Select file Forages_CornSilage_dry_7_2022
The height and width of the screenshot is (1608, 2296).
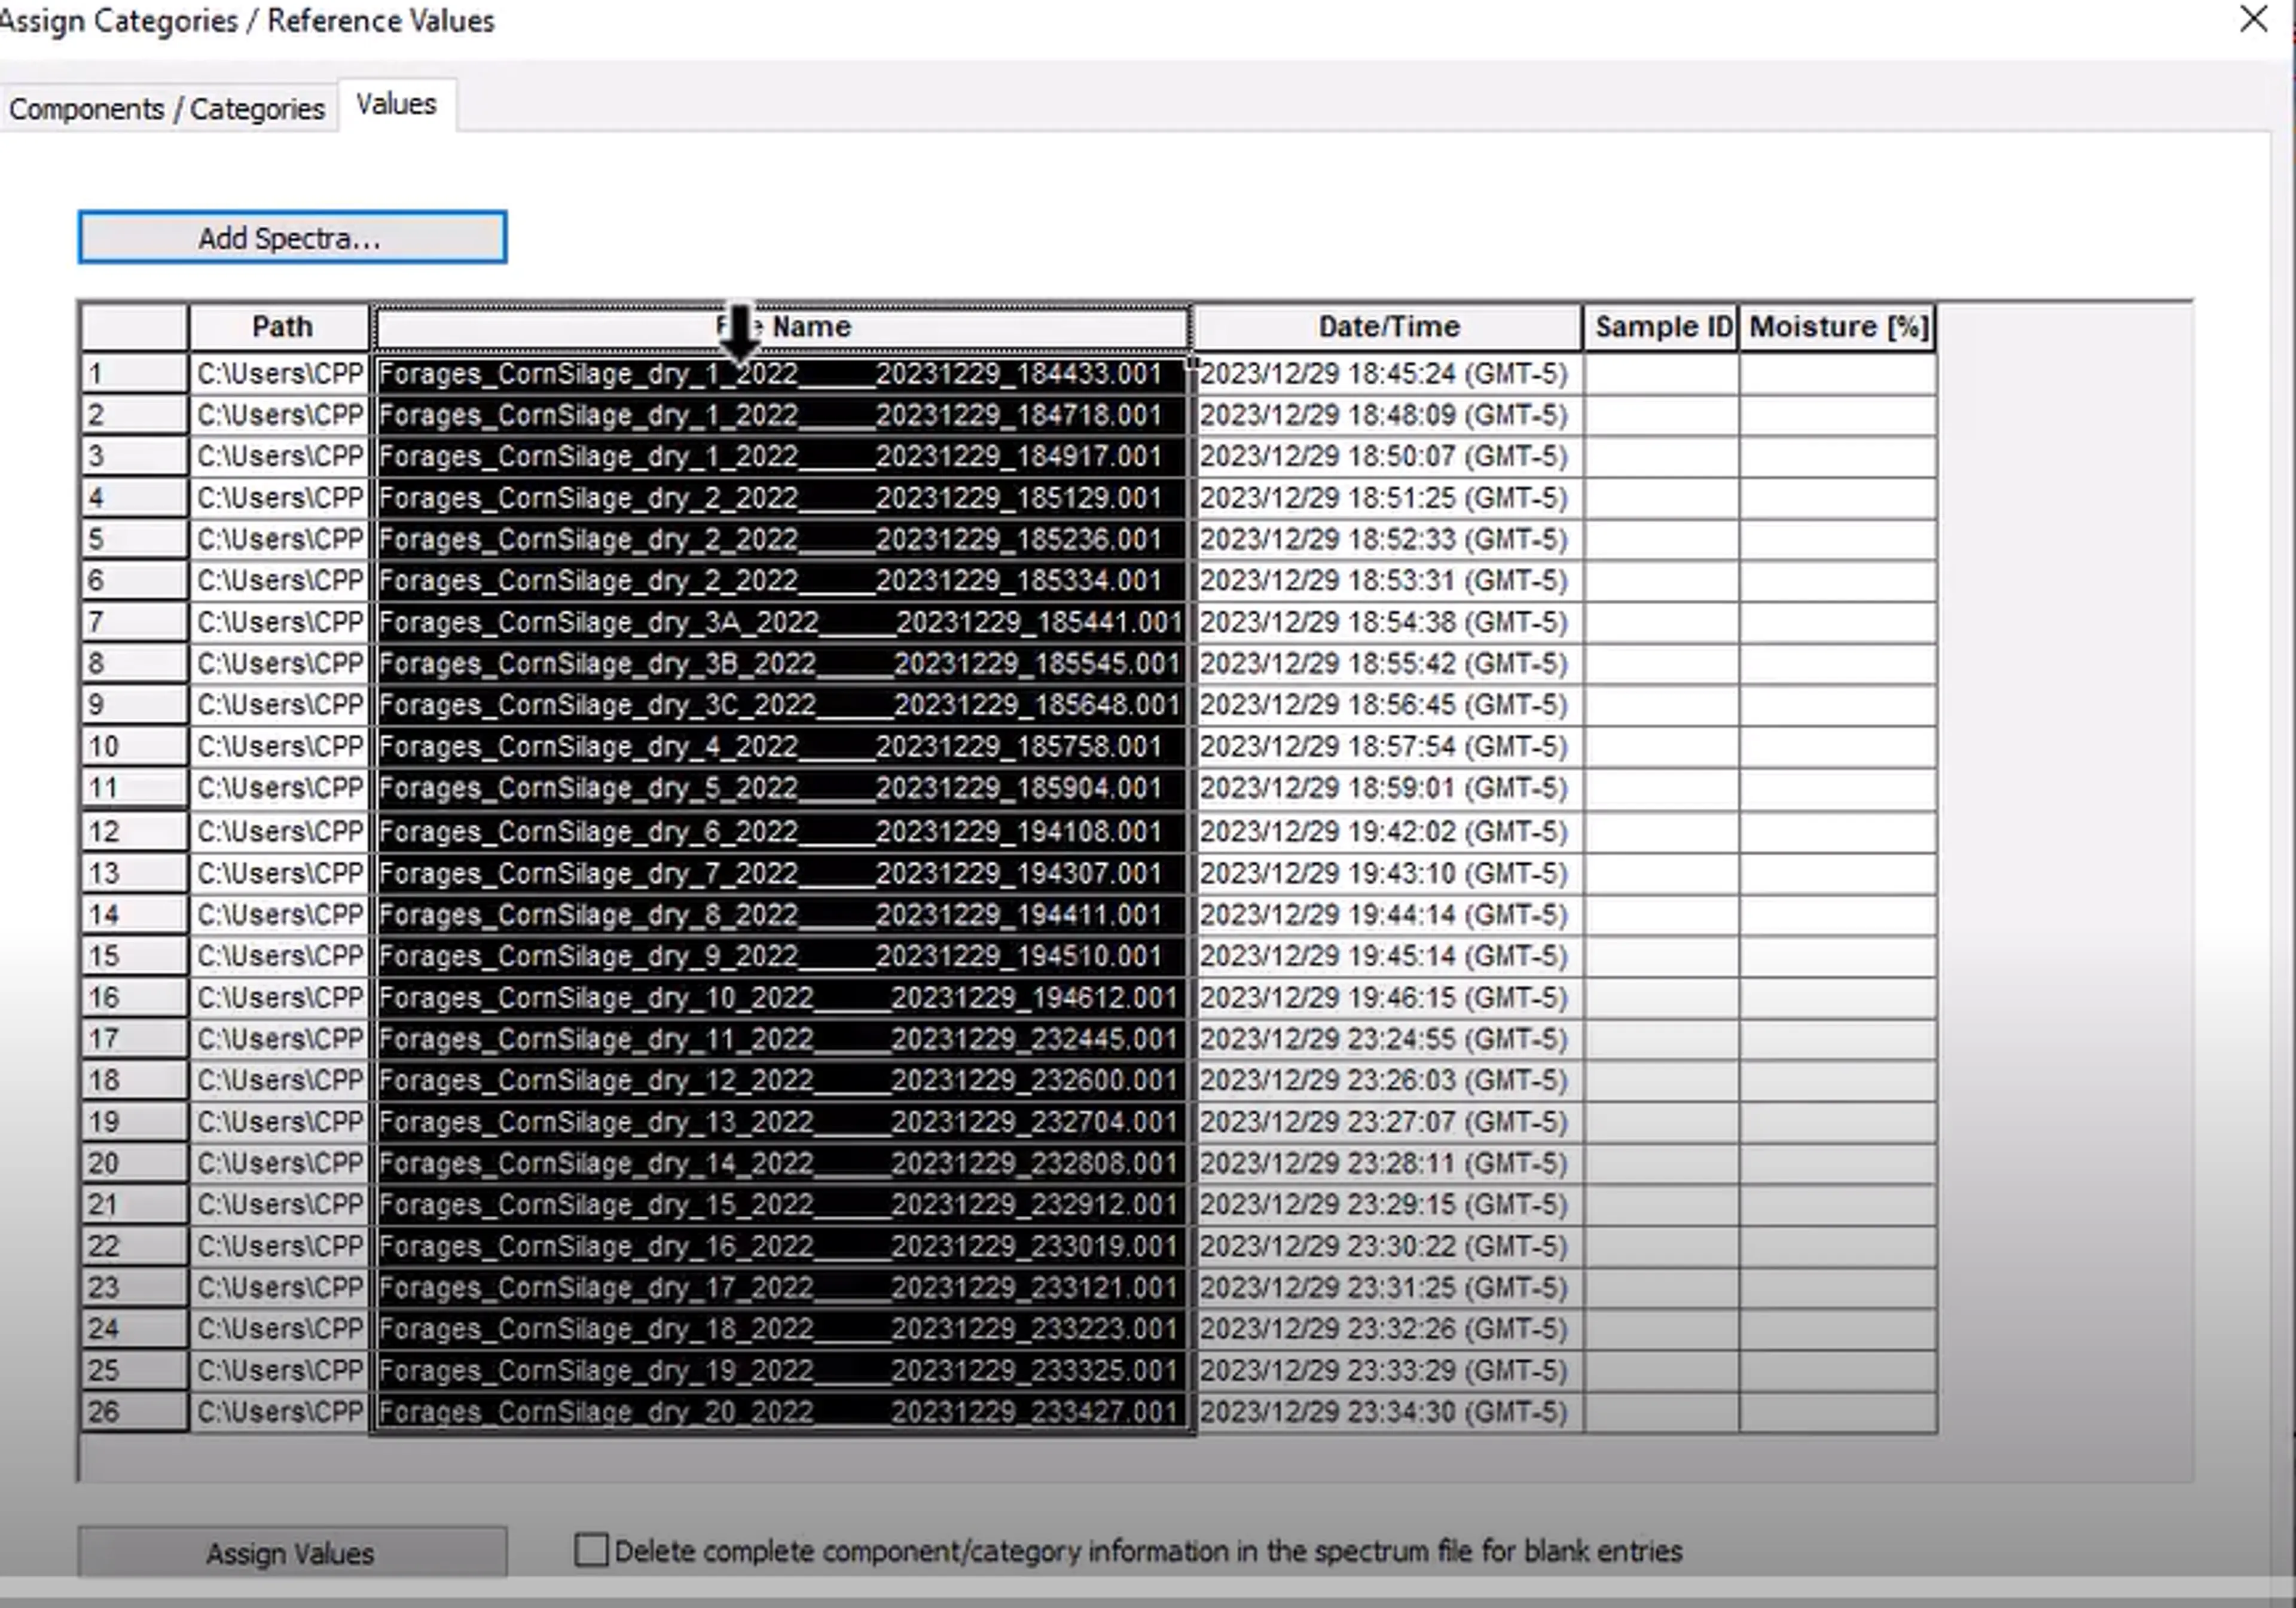[782, 873]
